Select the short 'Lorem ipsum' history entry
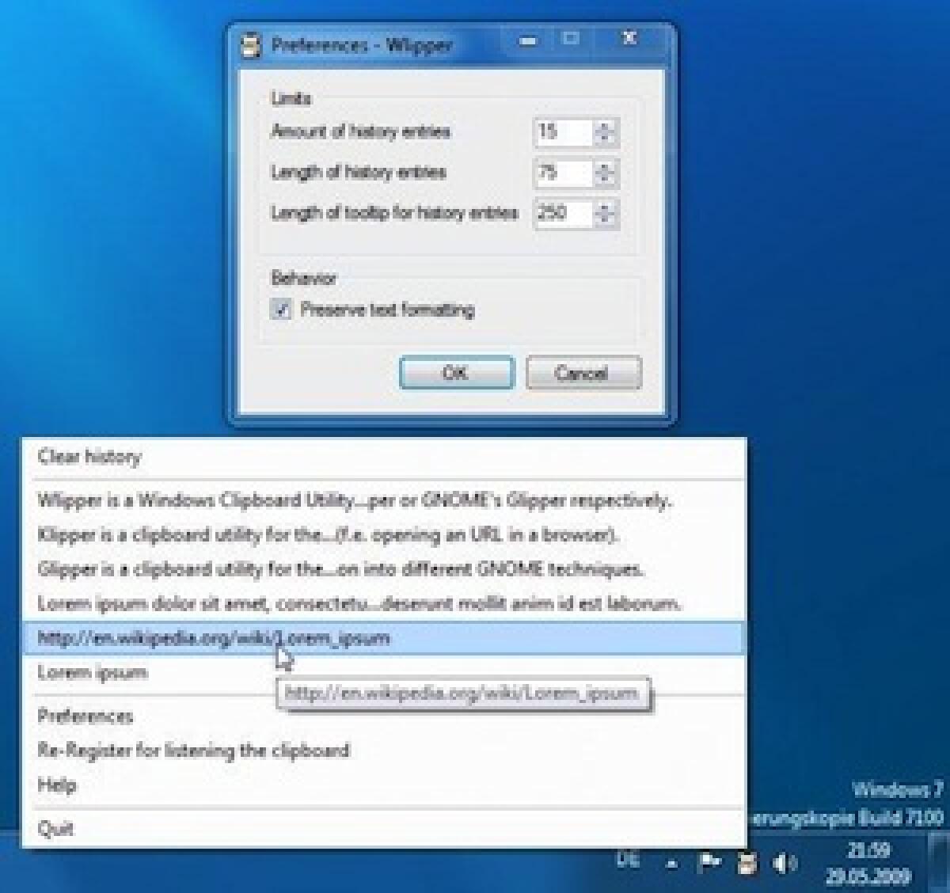 [383, 673]
